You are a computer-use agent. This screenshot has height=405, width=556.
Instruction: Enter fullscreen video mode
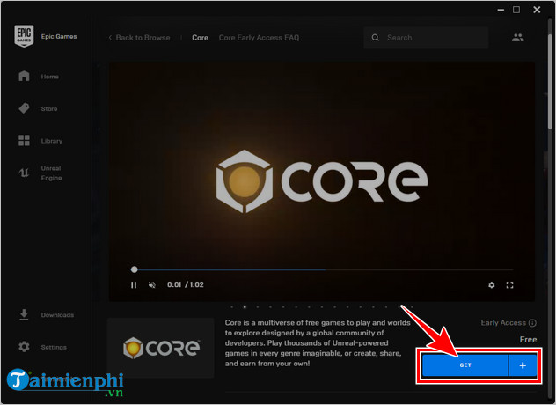pos(510,285)
